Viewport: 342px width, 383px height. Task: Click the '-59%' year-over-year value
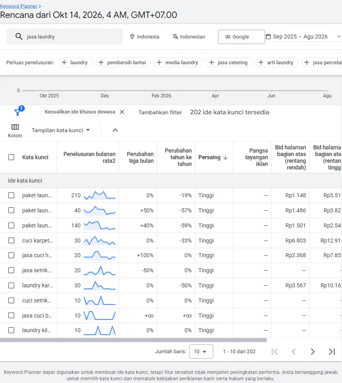pyautogui.click(x=186, y=225)
